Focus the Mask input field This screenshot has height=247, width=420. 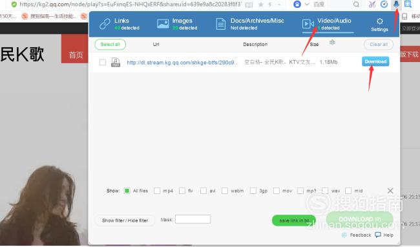coord(193,219)
